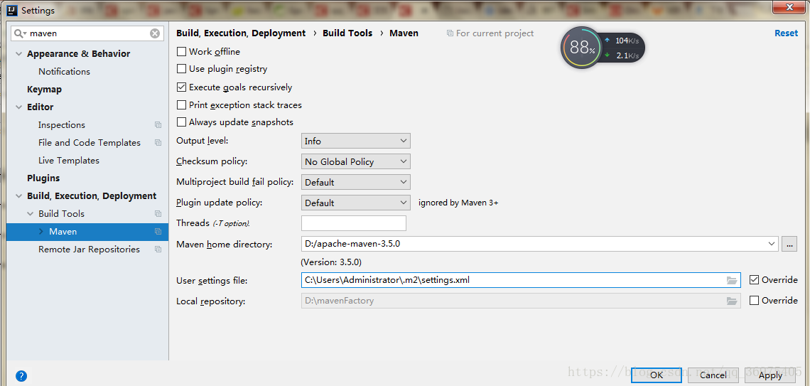The height and width of the screenshot is (386, 810).
Task: Browse folder icon for Local repository
Action: pyautogui.click(x=731, y=301)
